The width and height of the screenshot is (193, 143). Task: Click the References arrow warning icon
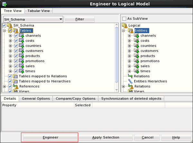16,86
